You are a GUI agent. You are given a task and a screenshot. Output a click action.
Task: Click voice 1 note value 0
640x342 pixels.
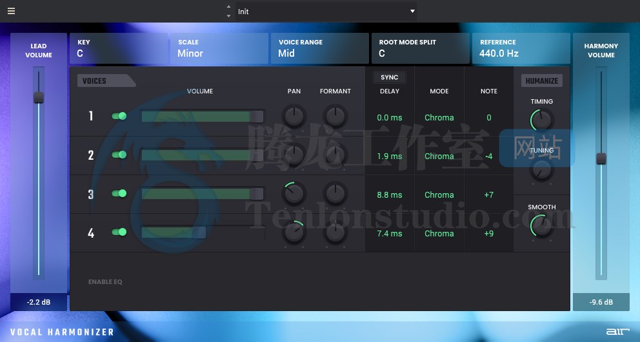click(489, 117)
